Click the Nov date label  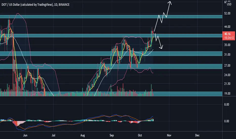pyautogui.click(x=169, y=135)
